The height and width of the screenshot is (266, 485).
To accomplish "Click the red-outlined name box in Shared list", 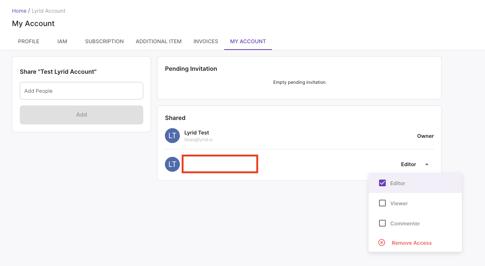I will tap(220, 164).
